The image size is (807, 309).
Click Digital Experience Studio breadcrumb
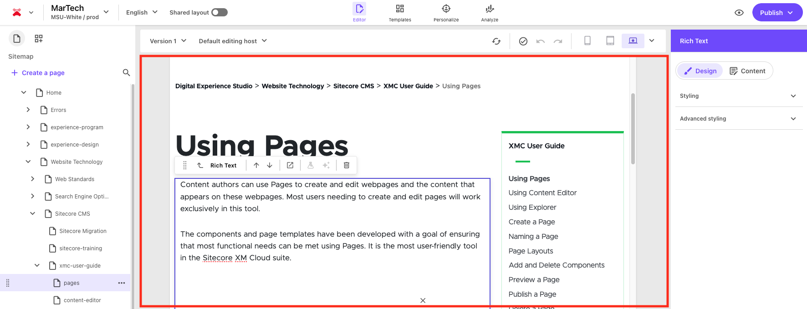[x=214, y=86]
